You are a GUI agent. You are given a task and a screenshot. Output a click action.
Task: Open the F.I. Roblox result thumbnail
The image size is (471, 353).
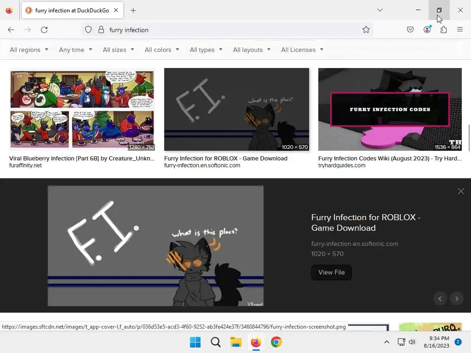[x=236, y=109]
